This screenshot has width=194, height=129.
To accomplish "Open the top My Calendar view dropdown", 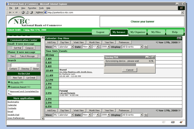I will (x=72, y=47).
